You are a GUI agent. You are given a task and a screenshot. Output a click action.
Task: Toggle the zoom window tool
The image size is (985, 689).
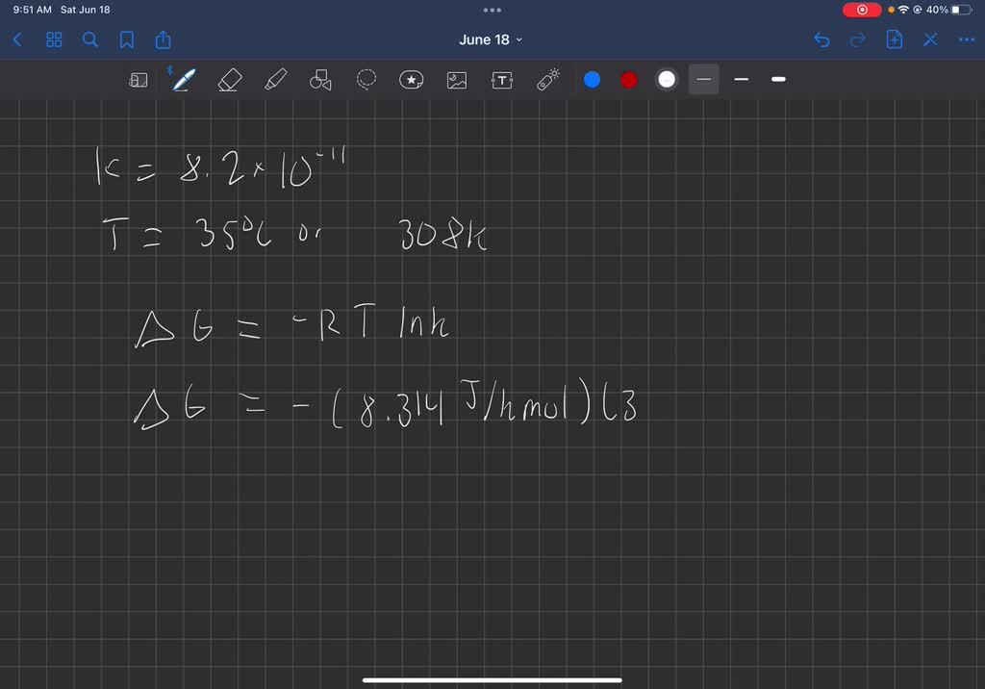click(139, 80)
